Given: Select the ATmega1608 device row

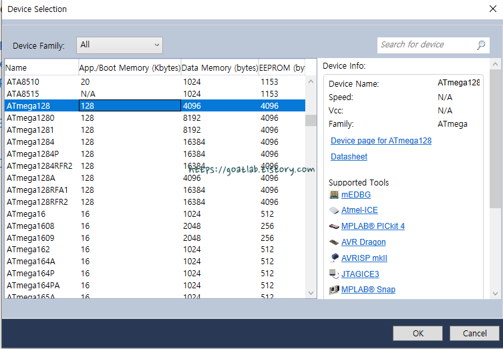Looking at the screenshot, I should tap(155, 226).
